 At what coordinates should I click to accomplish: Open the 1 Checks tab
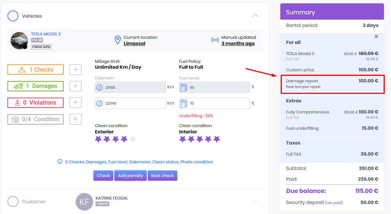click(x=36, y=69)
